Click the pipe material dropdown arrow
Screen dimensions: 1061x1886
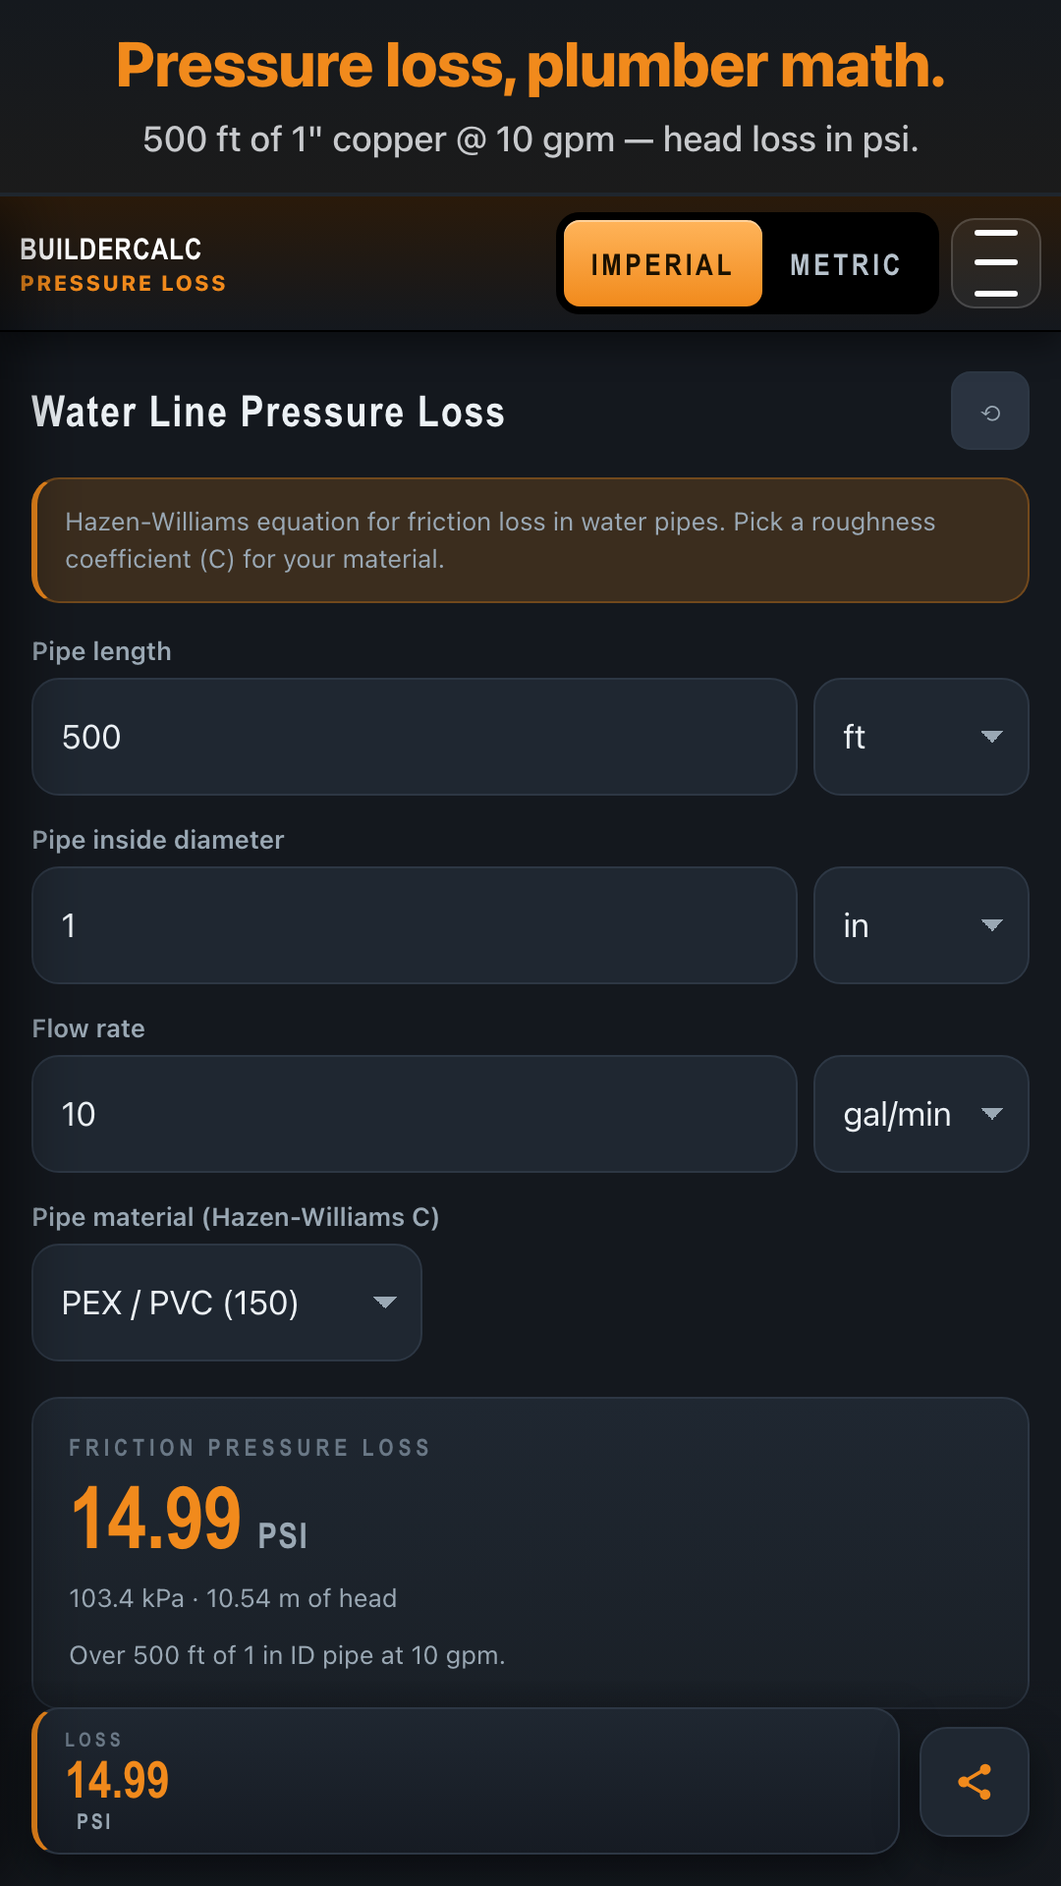(x=384, y=1303)
